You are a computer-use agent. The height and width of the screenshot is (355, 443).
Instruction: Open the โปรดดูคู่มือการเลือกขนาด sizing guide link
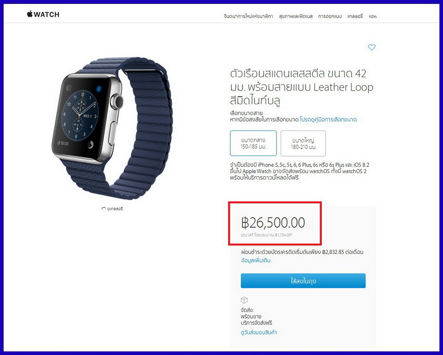pos(328,119)
